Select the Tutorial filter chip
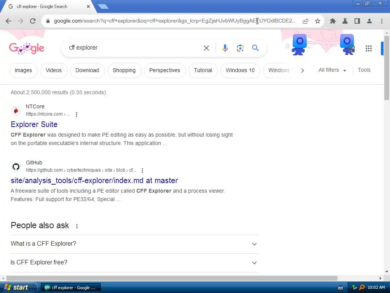 [203, 70]
